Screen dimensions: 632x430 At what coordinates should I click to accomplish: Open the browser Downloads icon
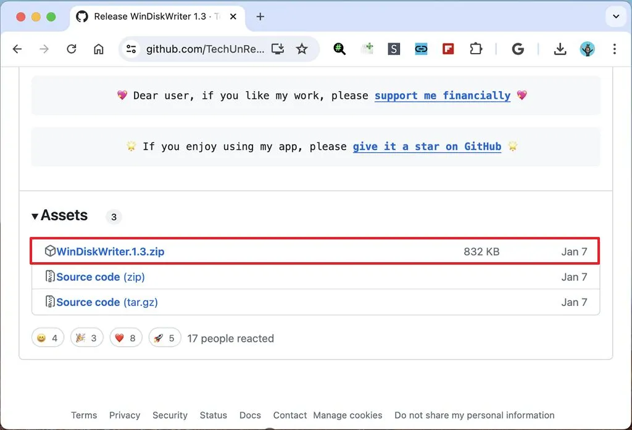559,48
